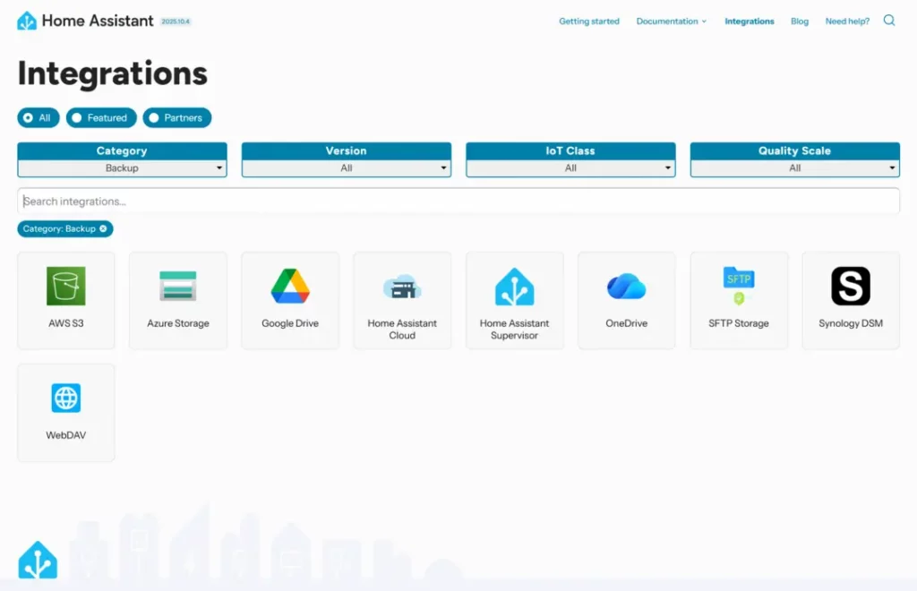Open the Quality Scale dropdown

coord(794,167)
